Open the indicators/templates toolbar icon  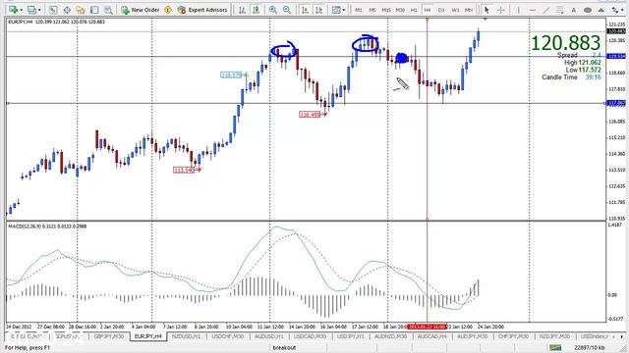[336, 10]
